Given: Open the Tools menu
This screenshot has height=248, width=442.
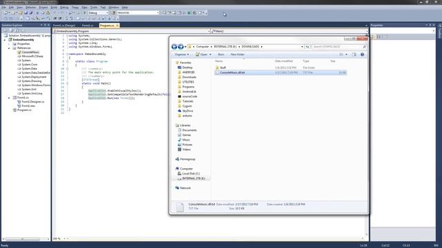Looking at the screenshot, I should (94, 8).
